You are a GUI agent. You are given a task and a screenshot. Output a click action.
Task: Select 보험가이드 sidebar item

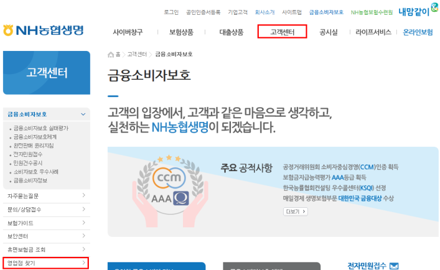(47, 223)
